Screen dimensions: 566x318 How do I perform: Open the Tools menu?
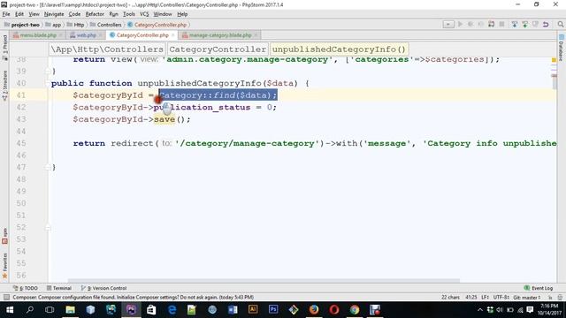pyautogui.click(x=129, y=14)
